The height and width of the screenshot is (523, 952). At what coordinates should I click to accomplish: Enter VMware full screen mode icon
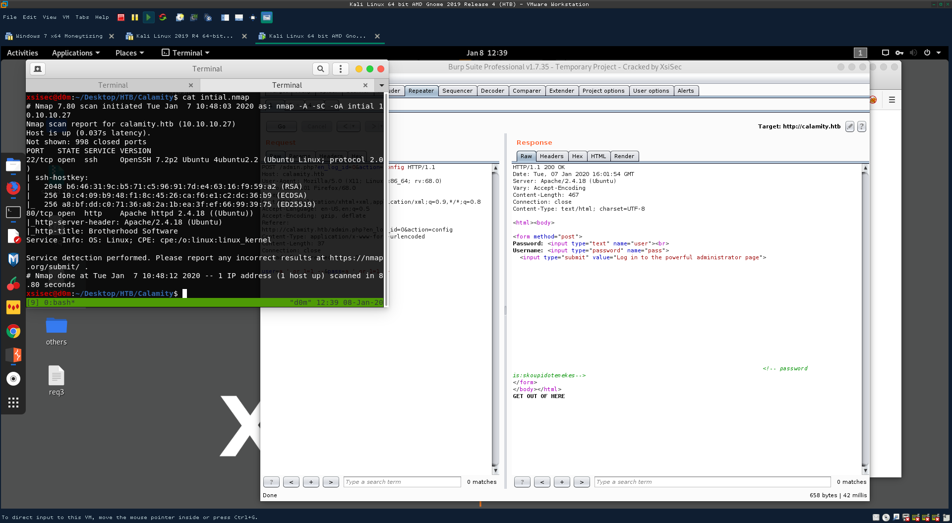coord(252,17)
